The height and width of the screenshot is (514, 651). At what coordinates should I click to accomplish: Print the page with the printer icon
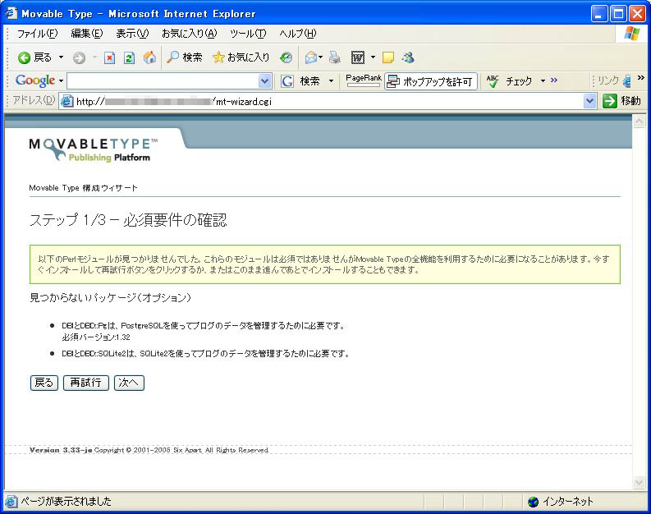pyautogui.click(x=335, y=57)
